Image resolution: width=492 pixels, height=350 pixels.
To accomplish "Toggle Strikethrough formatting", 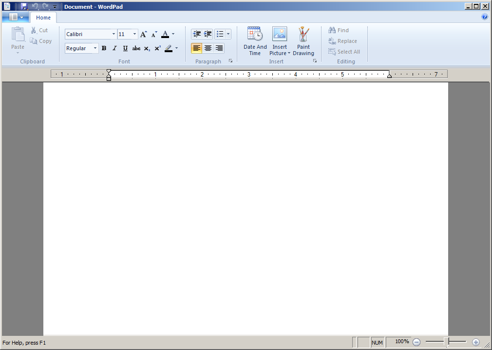I will (136, 48).
